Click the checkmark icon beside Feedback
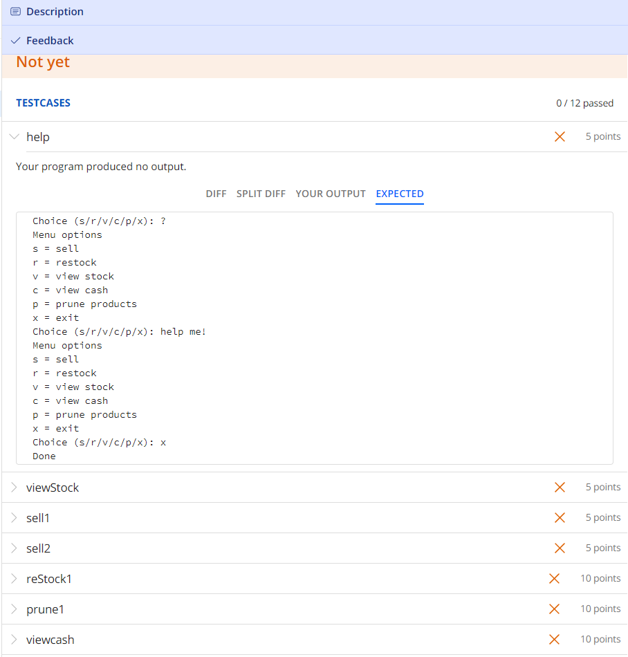This screenshot has width=628, height=657. 15,40
